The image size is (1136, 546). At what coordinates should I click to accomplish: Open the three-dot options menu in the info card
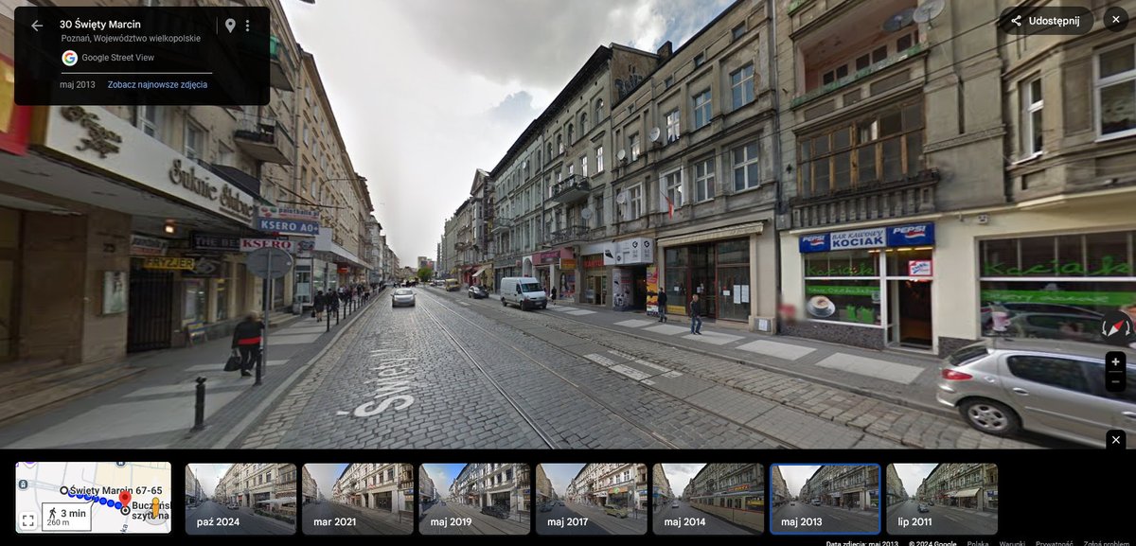(x=248, y=26)
